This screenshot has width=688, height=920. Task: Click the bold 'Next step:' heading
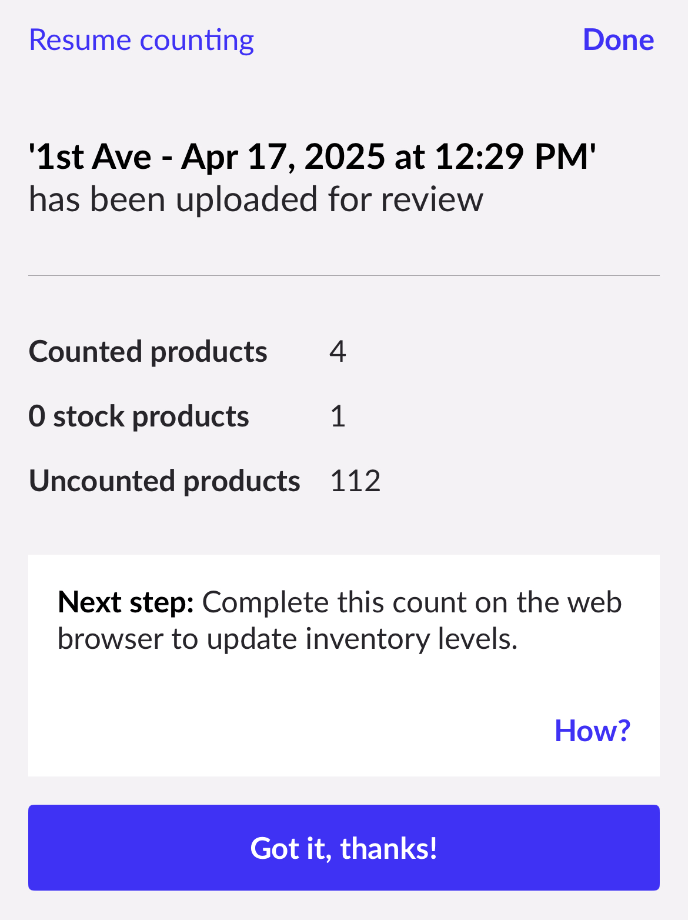(x=126, y=602)
